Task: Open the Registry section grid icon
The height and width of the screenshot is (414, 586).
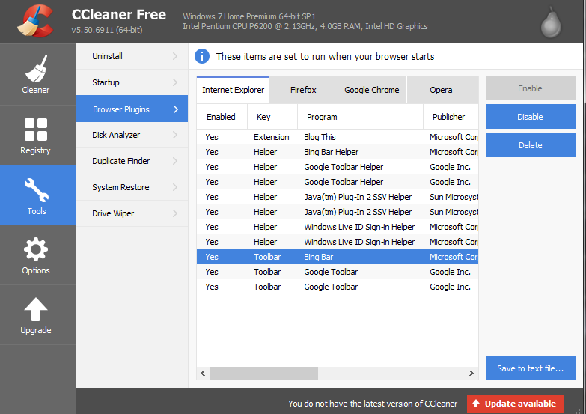Action: click(36, 130)
